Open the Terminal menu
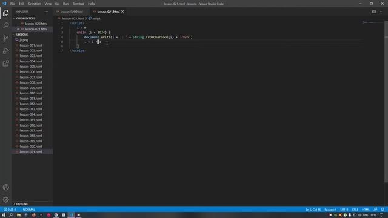Viewport: 388px width, 218px height. (78, 4)
